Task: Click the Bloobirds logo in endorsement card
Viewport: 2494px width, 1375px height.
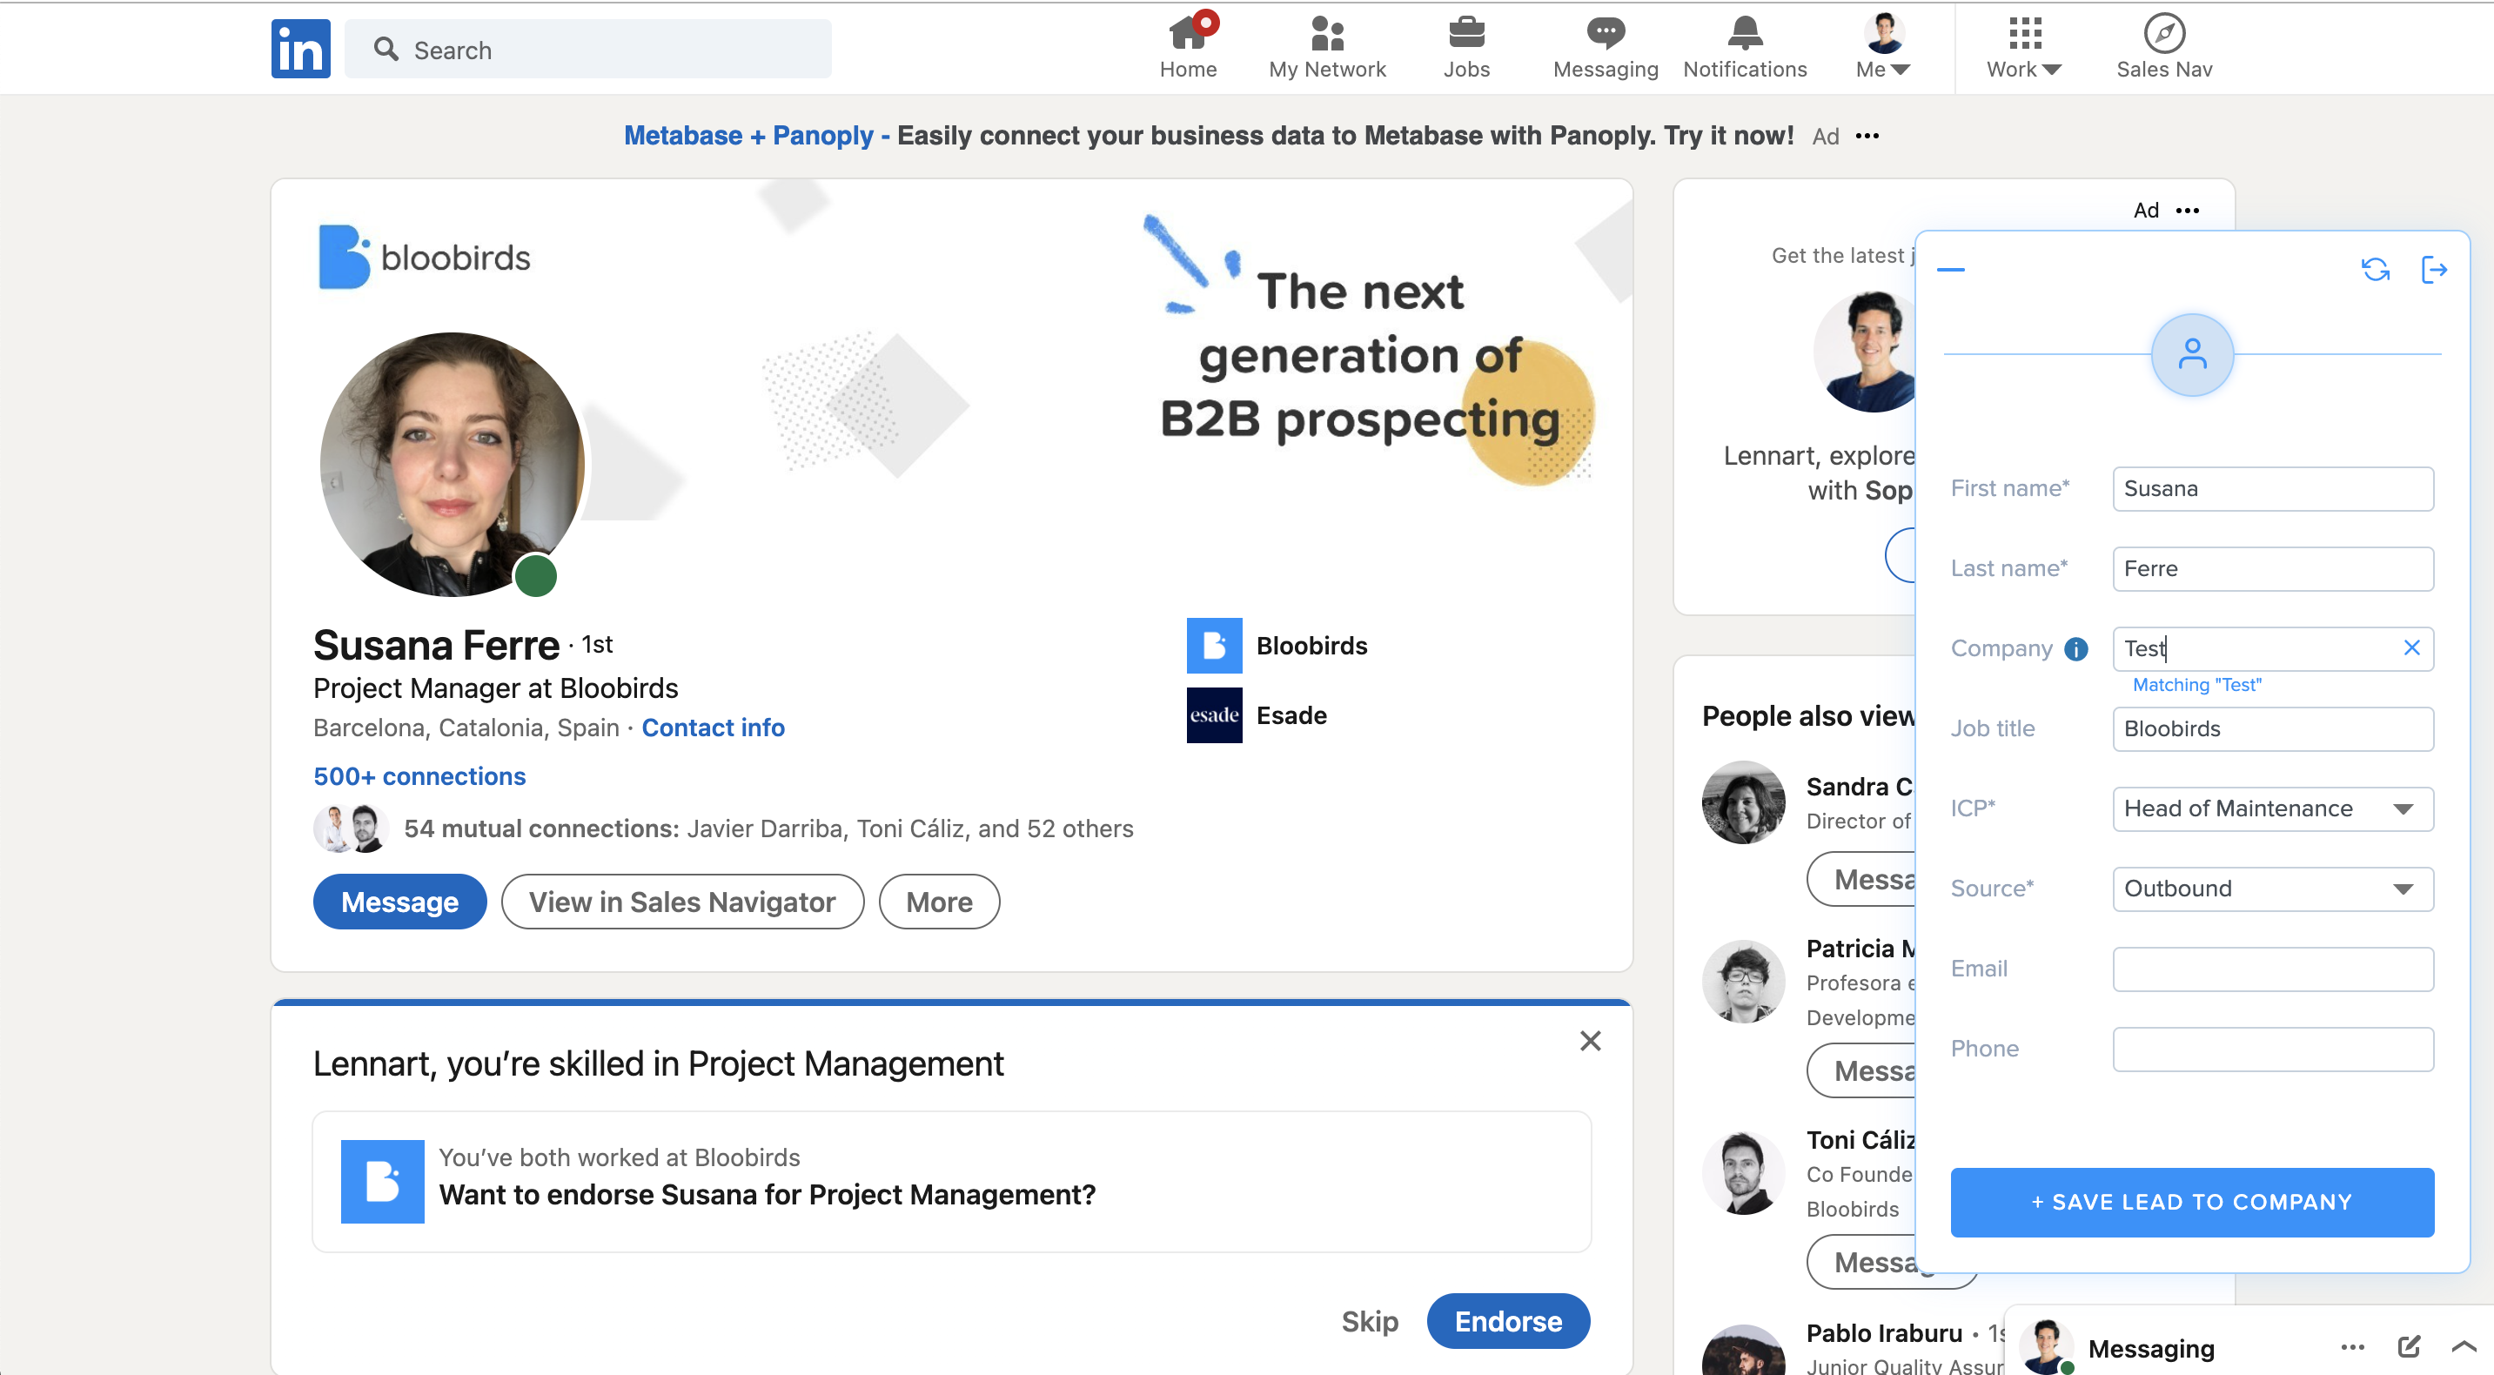Action: pyautogui.click(x=382, y=1181)
